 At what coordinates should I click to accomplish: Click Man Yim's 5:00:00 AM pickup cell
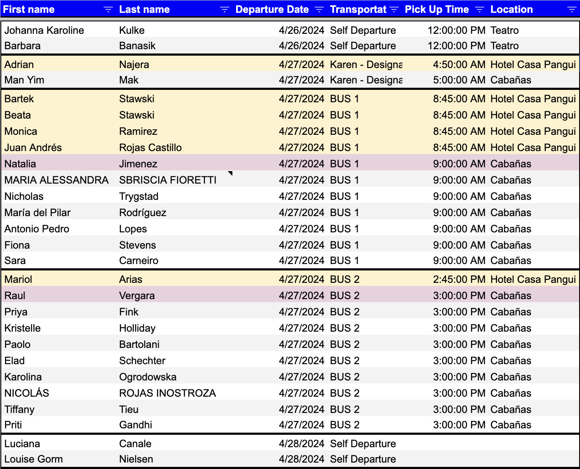coord(459,80)
